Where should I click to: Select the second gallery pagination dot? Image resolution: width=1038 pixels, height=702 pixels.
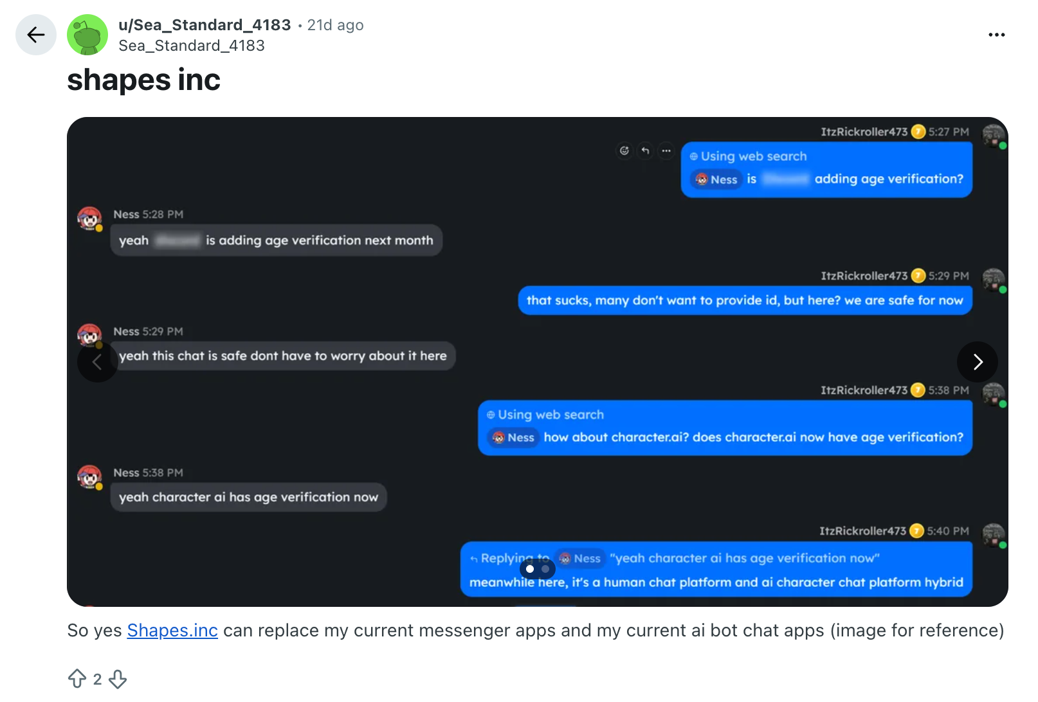click(545, 569)
